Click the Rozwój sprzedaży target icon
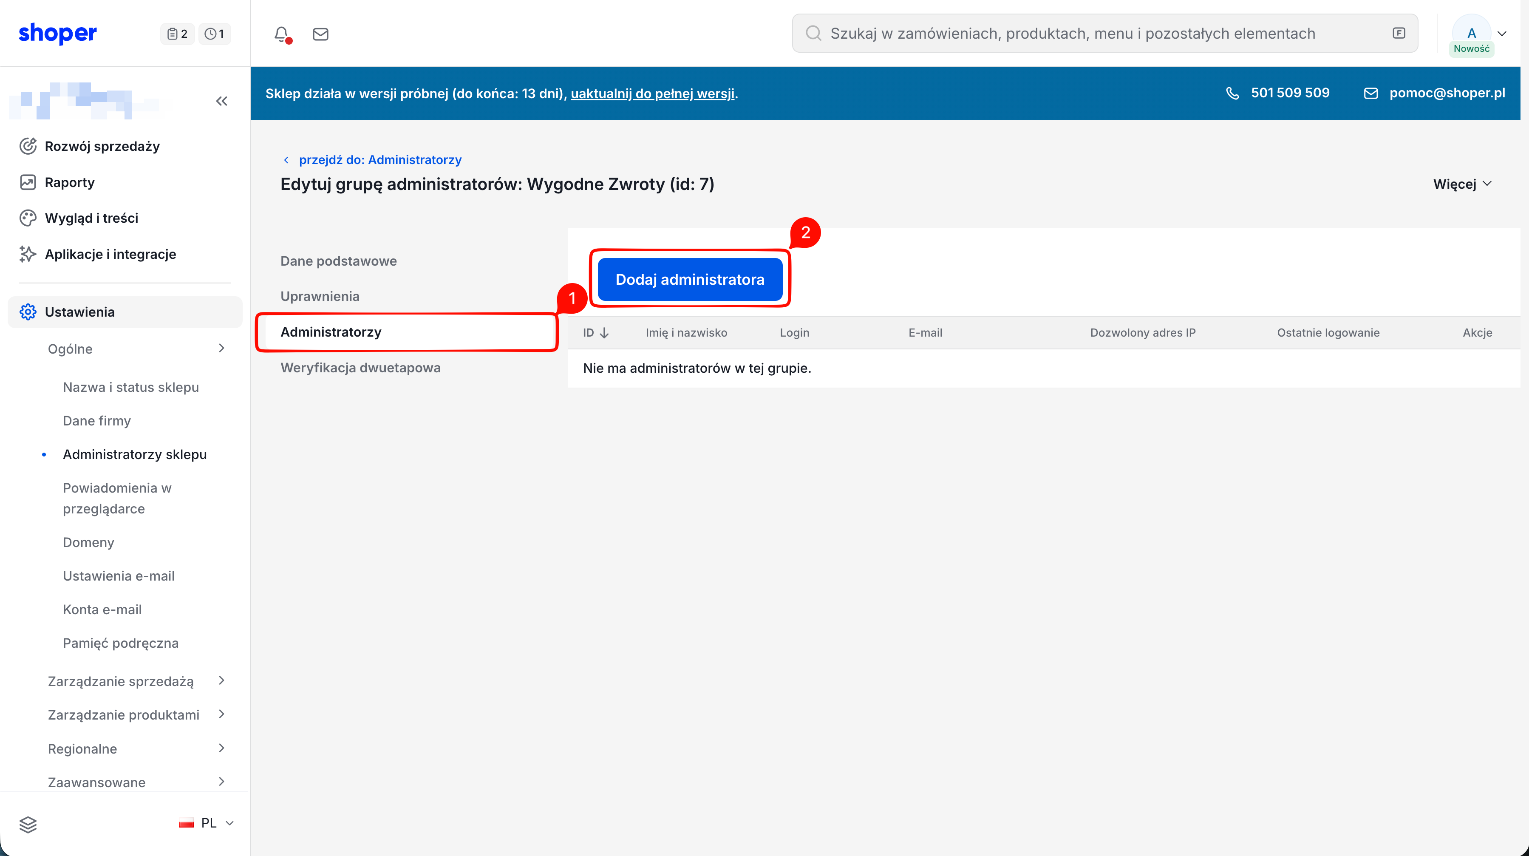The width and height of the screenshot is (1529, 856). click(28, 146)
